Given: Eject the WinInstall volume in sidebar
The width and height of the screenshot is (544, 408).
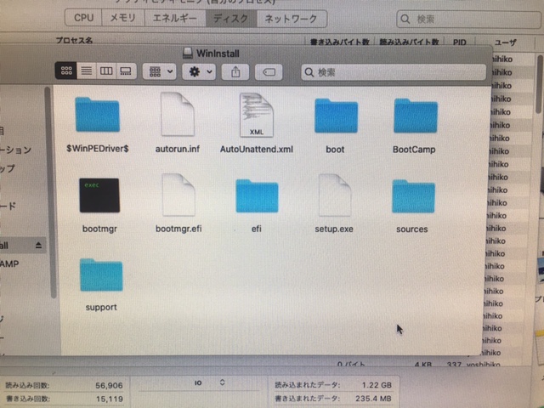Looking at the screenshot, I should tap(38, 246).
